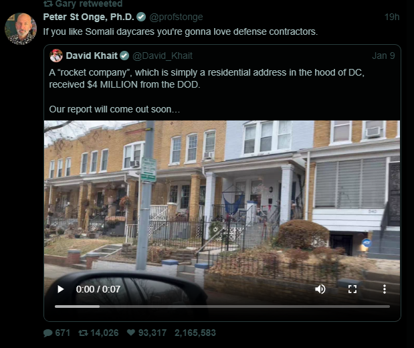Play the embedded video
414x348 pixels.
61,289
